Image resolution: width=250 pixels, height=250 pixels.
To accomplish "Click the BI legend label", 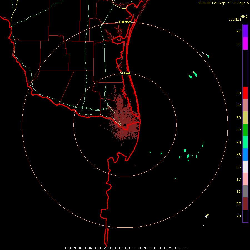I will click(x=238, y=204).
